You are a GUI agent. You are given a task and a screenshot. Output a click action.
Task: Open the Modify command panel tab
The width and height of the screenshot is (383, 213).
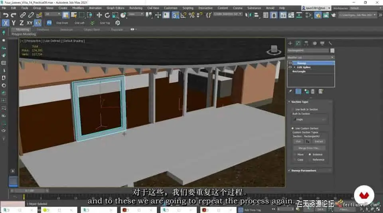pyautogui.click(x=298, y=43)
